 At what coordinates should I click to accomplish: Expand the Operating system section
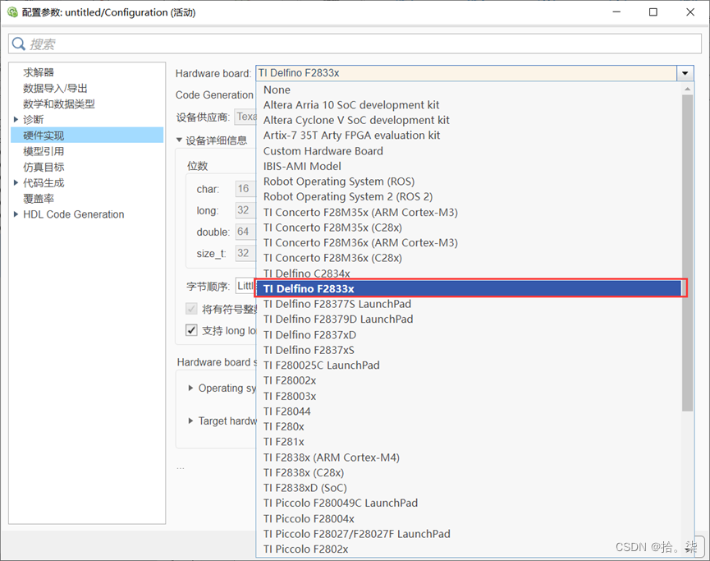190,388
